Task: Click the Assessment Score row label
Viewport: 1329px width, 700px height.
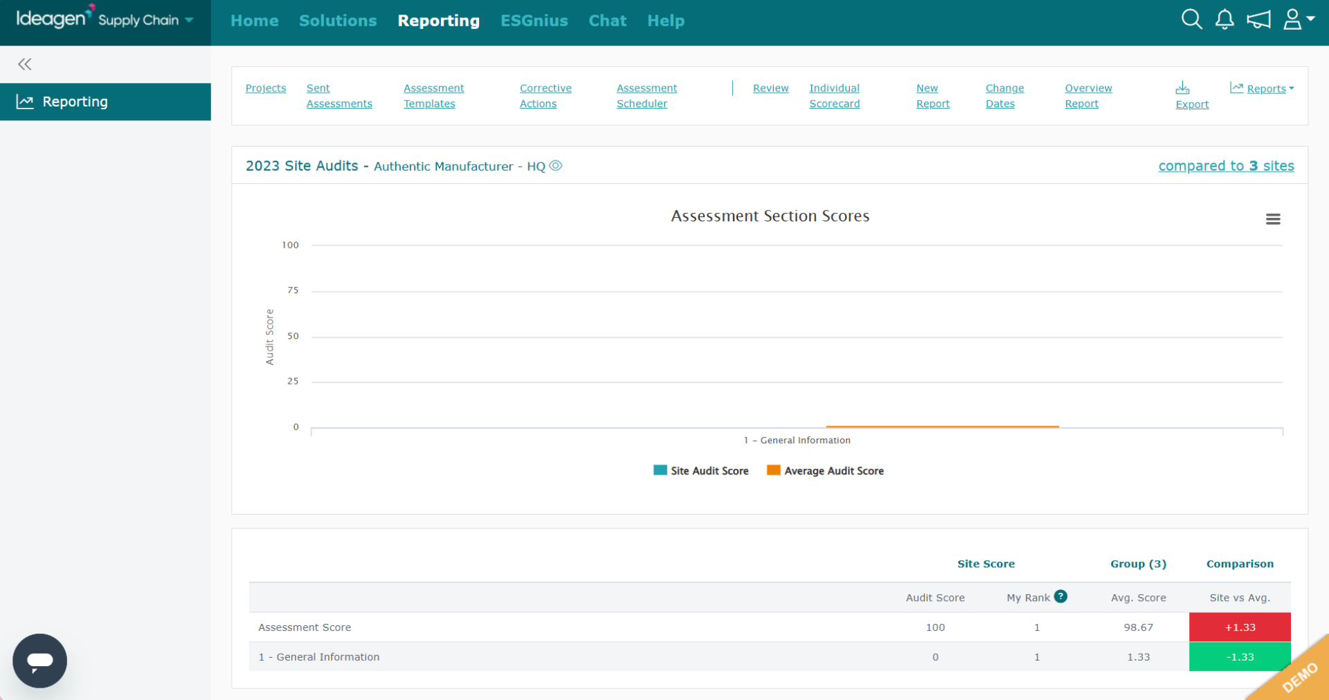Action: [305, 627]
